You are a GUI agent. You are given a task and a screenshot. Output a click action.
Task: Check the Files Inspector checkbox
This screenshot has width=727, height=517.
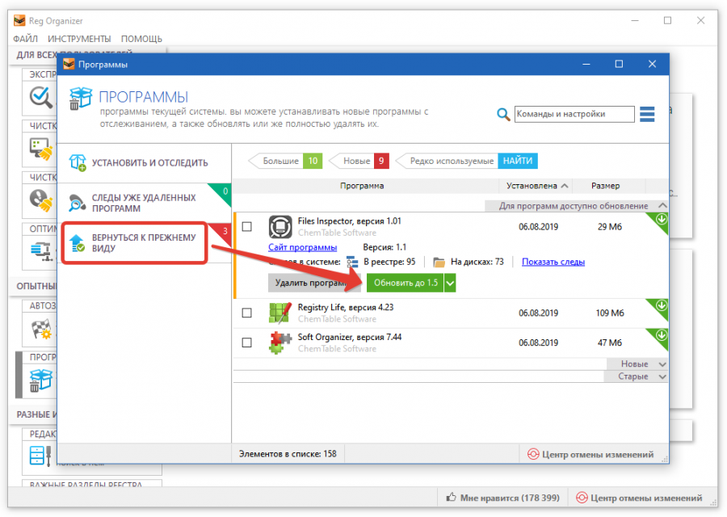tap(247, 227)
